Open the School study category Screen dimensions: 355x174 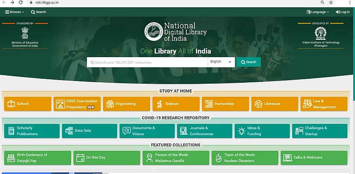(x=28, y=104)
